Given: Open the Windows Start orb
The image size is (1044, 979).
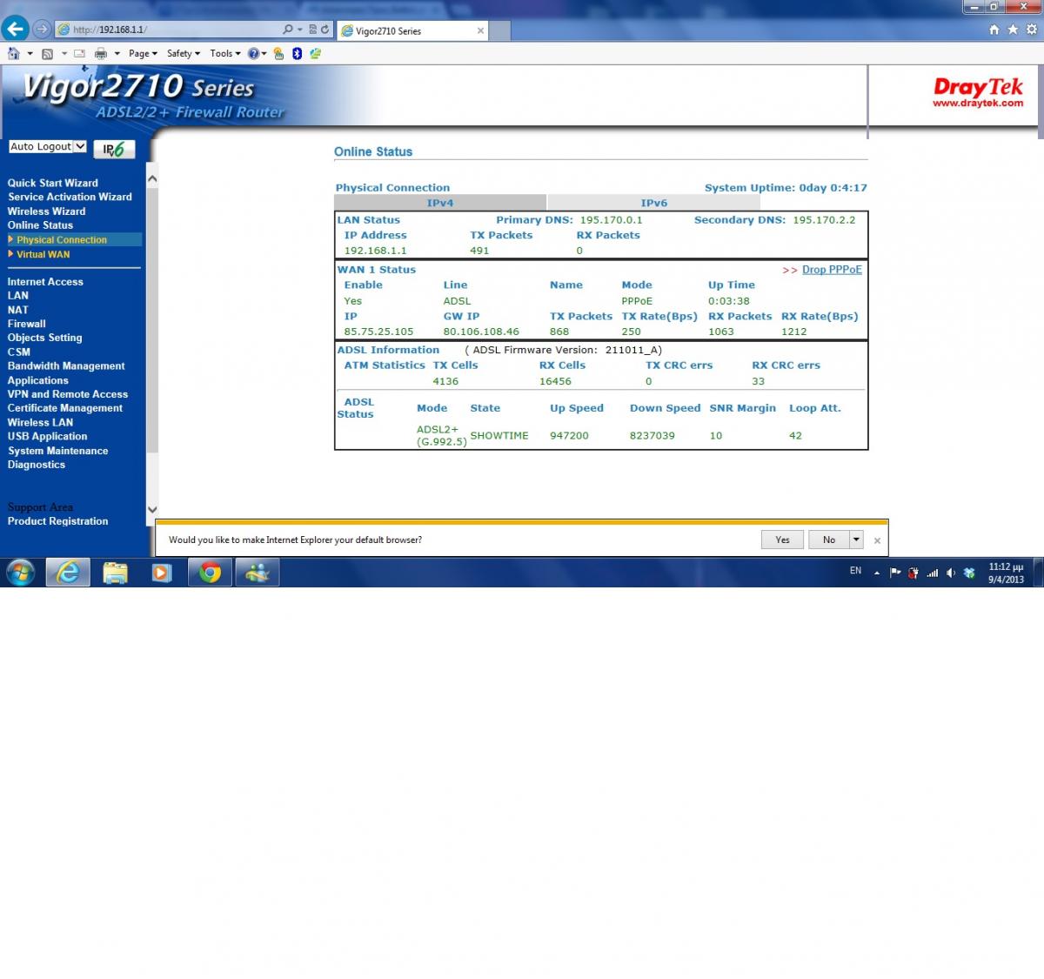Looking at the screenshot, I should (x=21, y=573).
